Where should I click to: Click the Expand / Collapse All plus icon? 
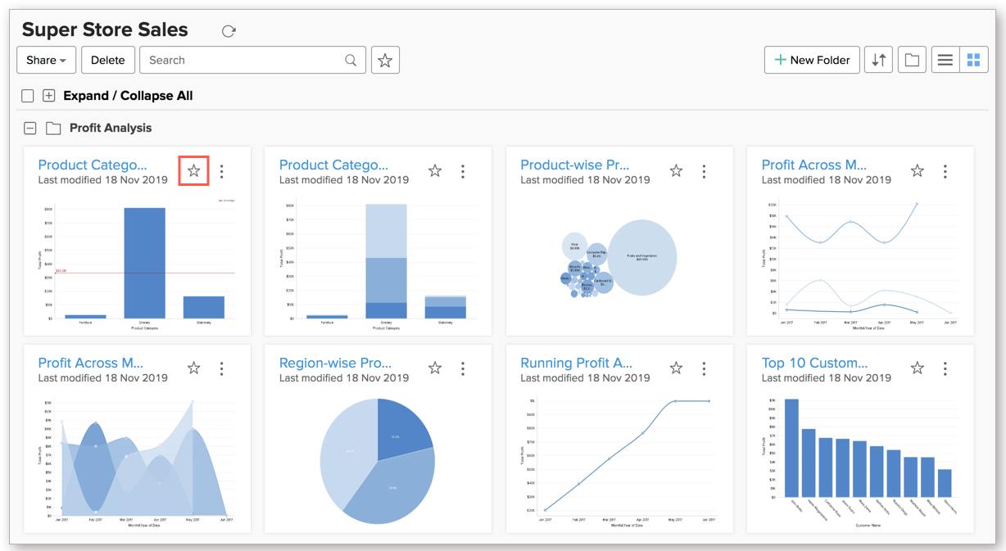(49, 96)
